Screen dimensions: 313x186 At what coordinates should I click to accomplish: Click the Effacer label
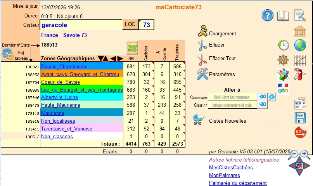pyautogui.click(x=217, y=45)
